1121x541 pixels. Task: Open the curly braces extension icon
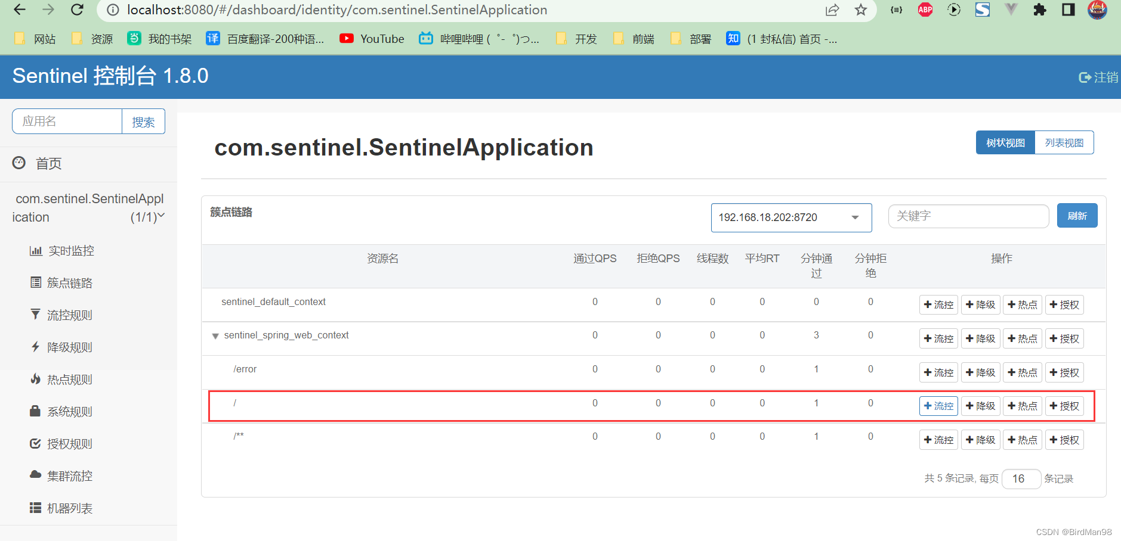coord(896,10)
